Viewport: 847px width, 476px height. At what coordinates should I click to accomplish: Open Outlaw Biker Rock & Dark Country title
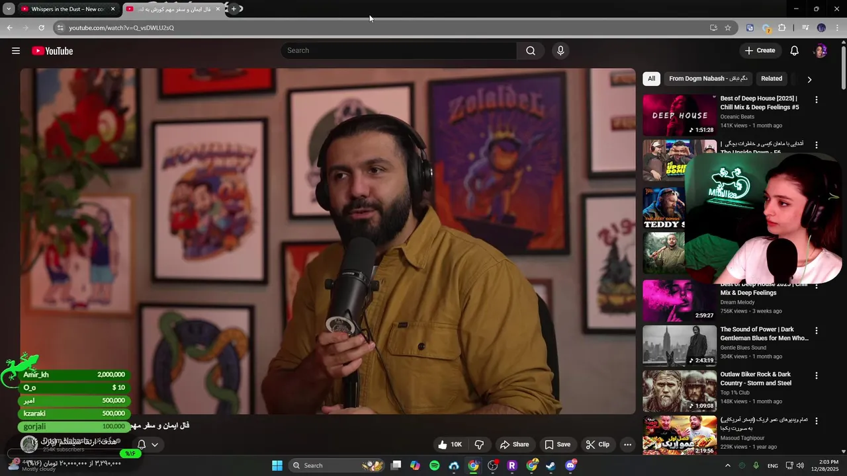coord(756,378)
